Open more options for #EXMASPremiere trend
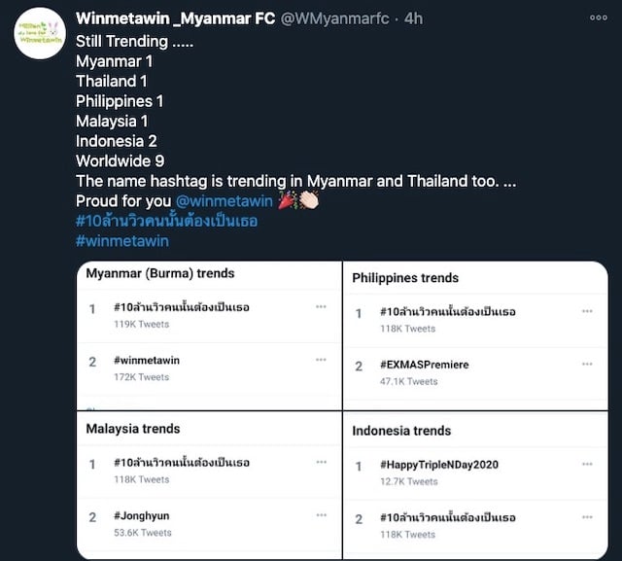This screenshot has height=561, width=622. coord(587,364)
